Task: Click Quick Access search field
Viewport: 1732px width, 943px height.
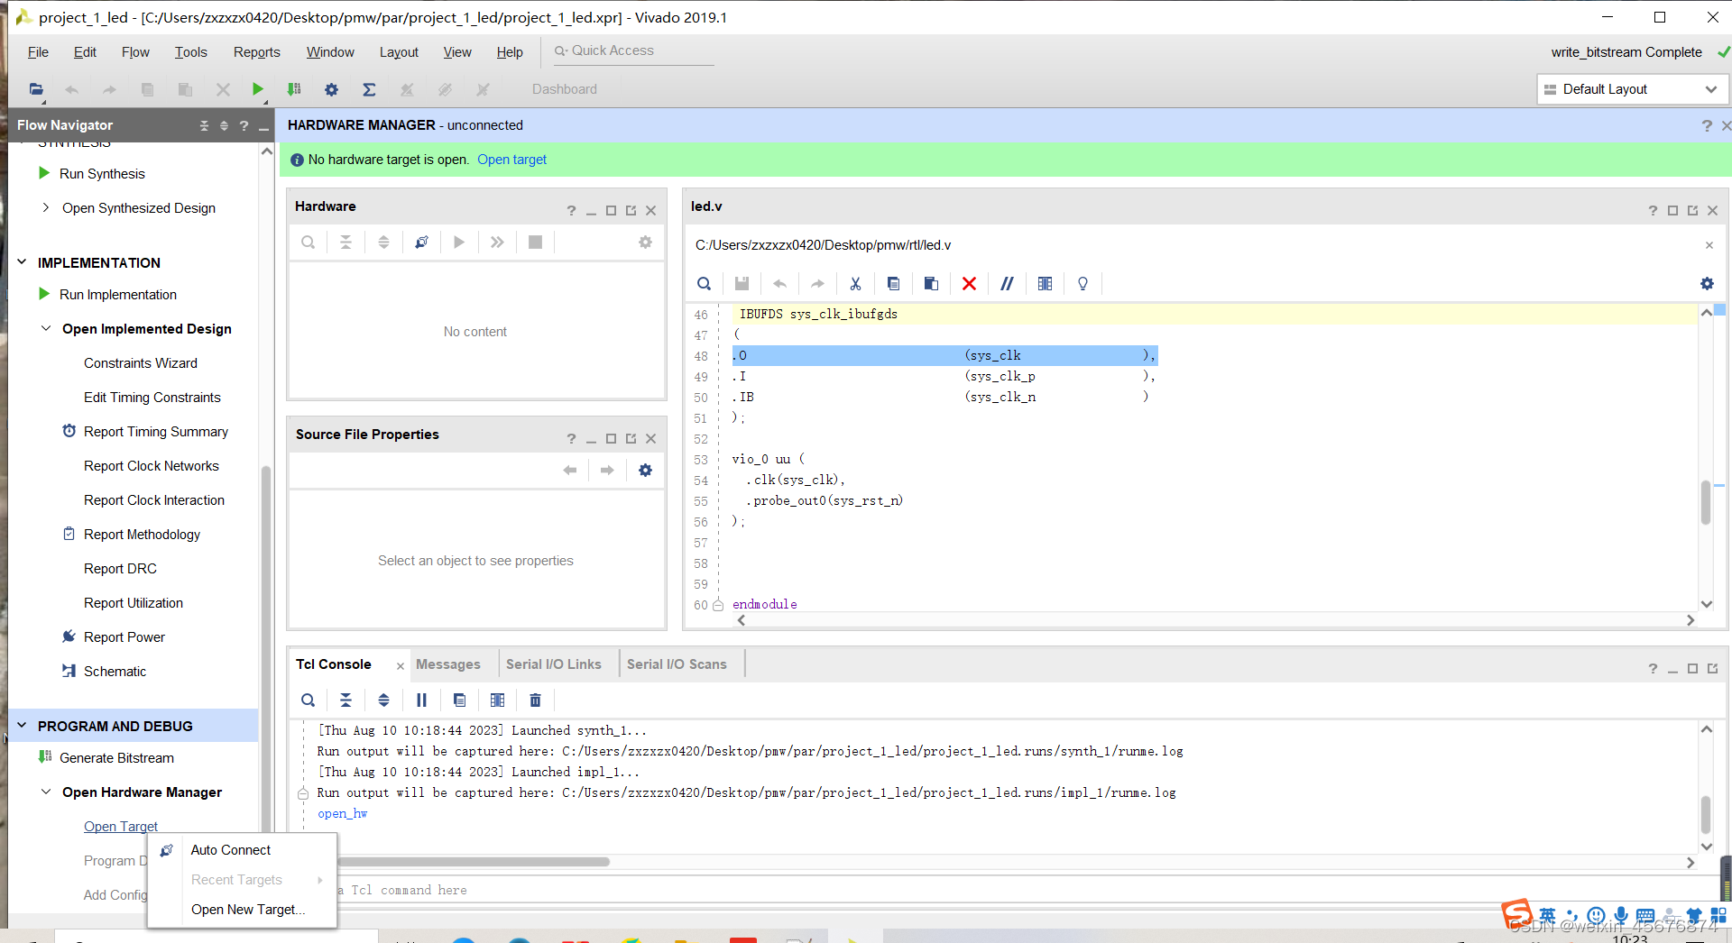Action: 634,51
